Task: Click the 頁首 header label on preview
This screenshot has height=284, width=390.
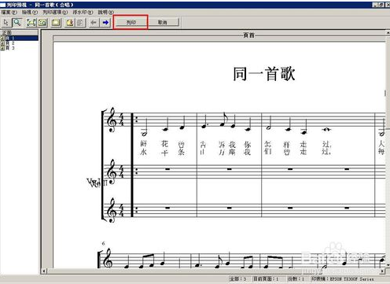Action: click(x=248, y=35)
